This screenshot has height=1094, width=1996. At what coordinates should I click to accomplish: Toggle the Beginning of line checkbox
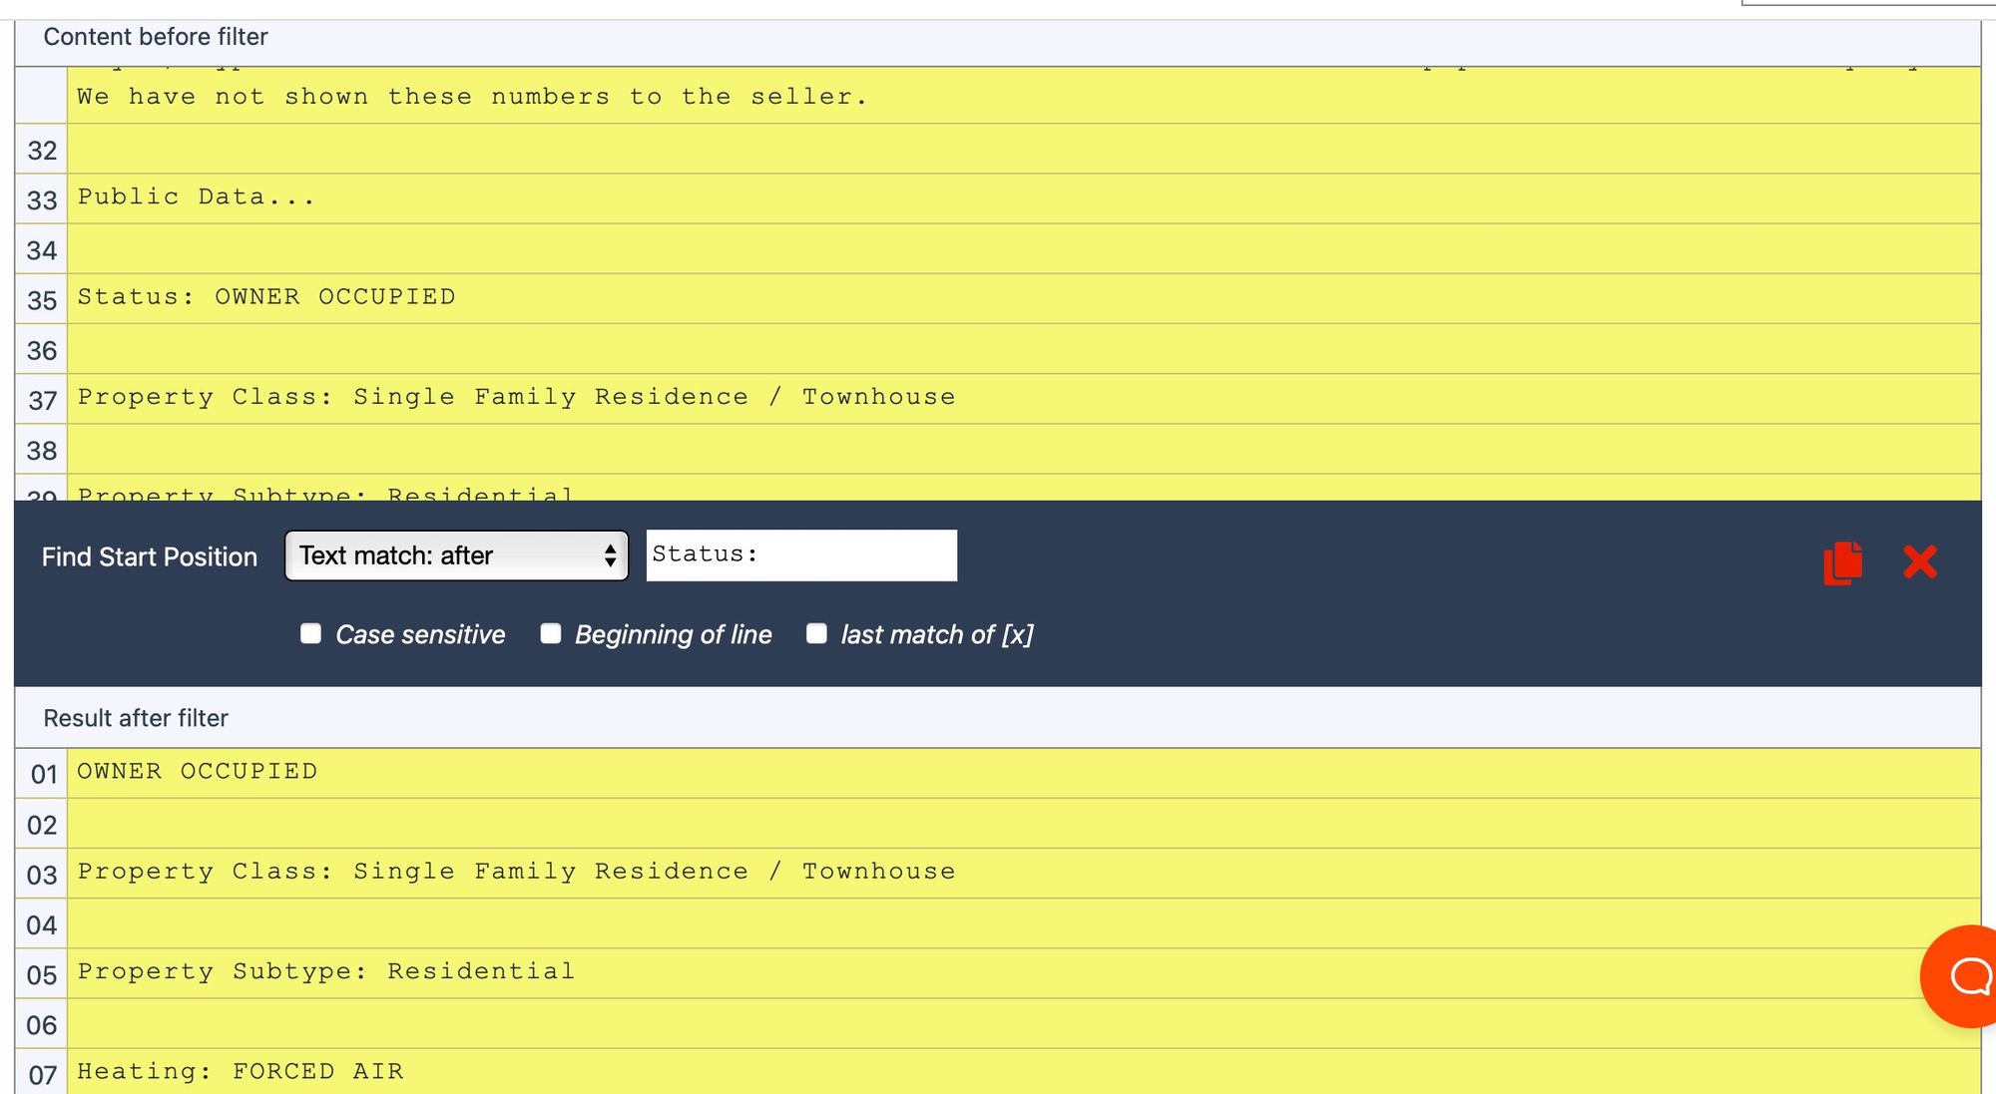[x=551, y=634]
